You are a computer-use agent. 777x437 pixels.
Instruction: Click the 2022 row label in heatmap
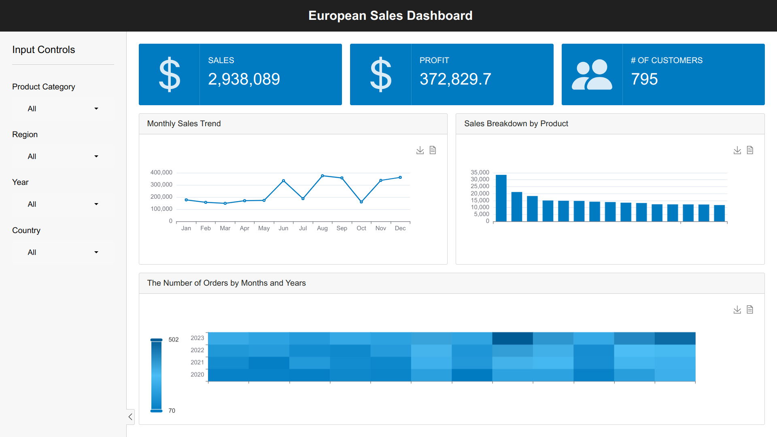tap(197, 350)
